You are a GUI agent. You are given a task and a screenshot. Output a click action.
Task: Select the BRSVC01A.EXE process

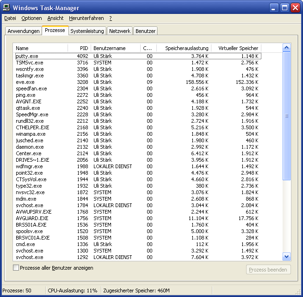click(138, 238)
